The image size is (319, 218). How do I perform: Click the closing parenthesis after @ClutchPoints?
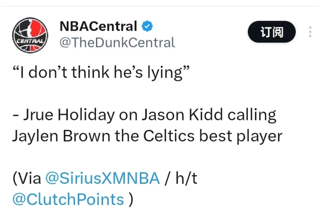click(x=131, y=199)
